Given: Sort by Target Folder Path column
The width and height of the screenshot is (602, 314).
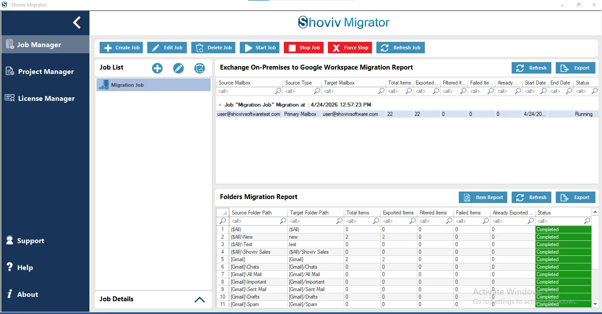Looking at the screenshot, I should pyautogui.click(x=316, y=212).
